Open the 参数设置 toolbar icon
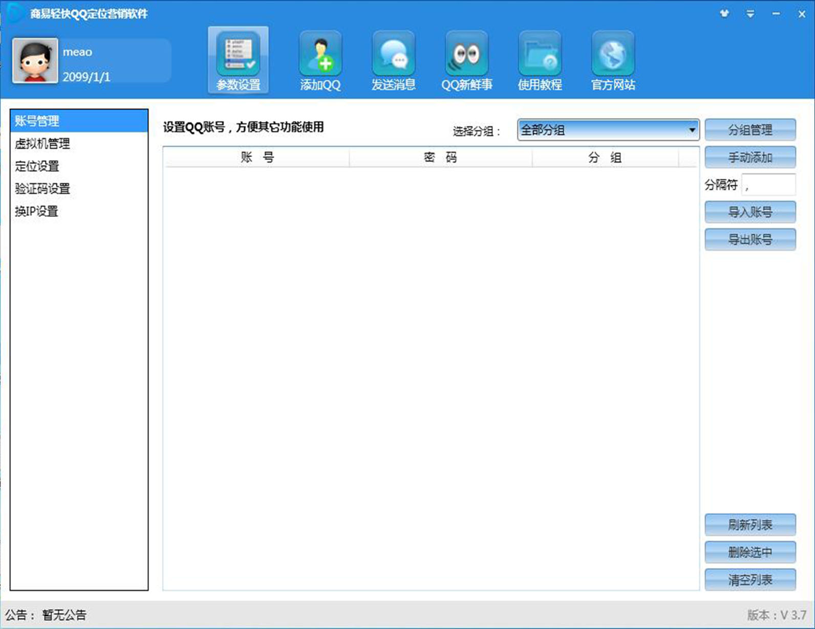 click(238, 60)
